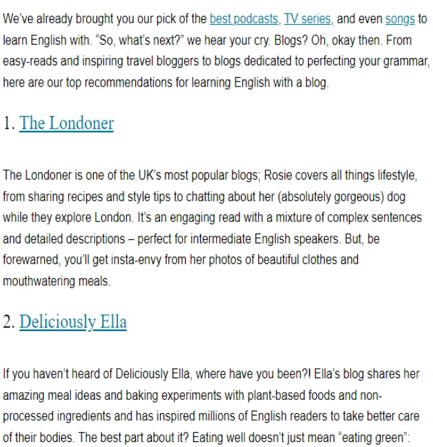Click the parenthetical "(absolutely gorgeous)"

click(x=331, y=197)
